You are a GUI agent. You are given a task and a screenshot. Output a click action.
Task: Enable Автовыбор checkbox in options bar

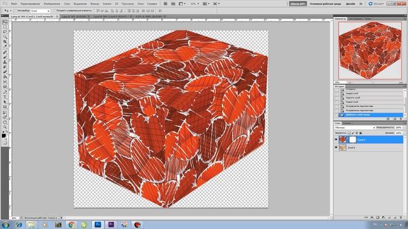coord(16,11)
